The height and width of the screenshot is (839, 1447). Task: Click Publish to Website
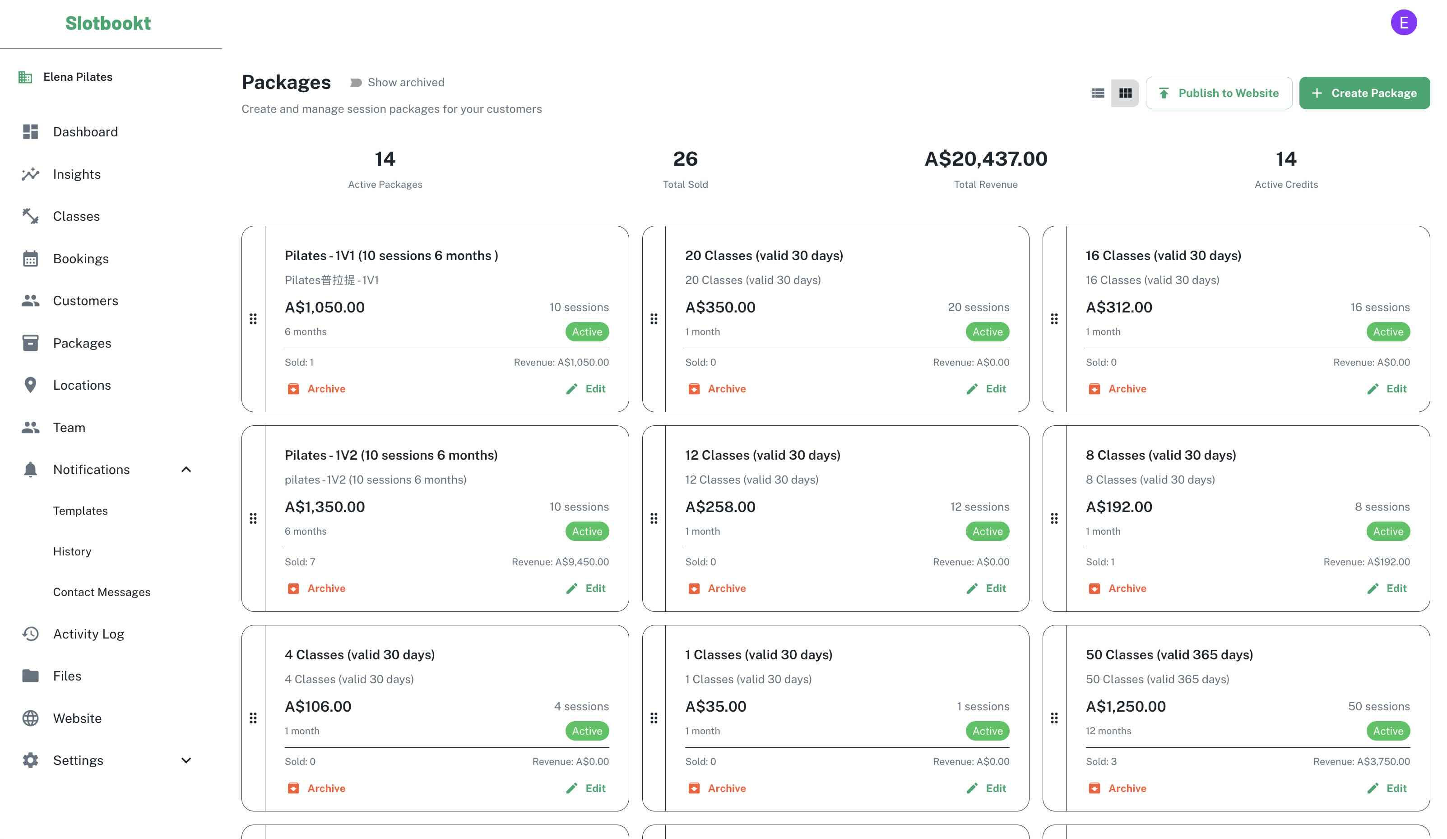1219,93
